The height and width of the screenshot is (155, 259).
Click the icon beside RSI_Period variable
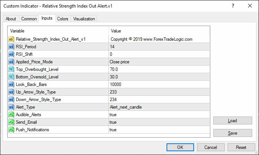pyautogui.click(x=11, y=46)
